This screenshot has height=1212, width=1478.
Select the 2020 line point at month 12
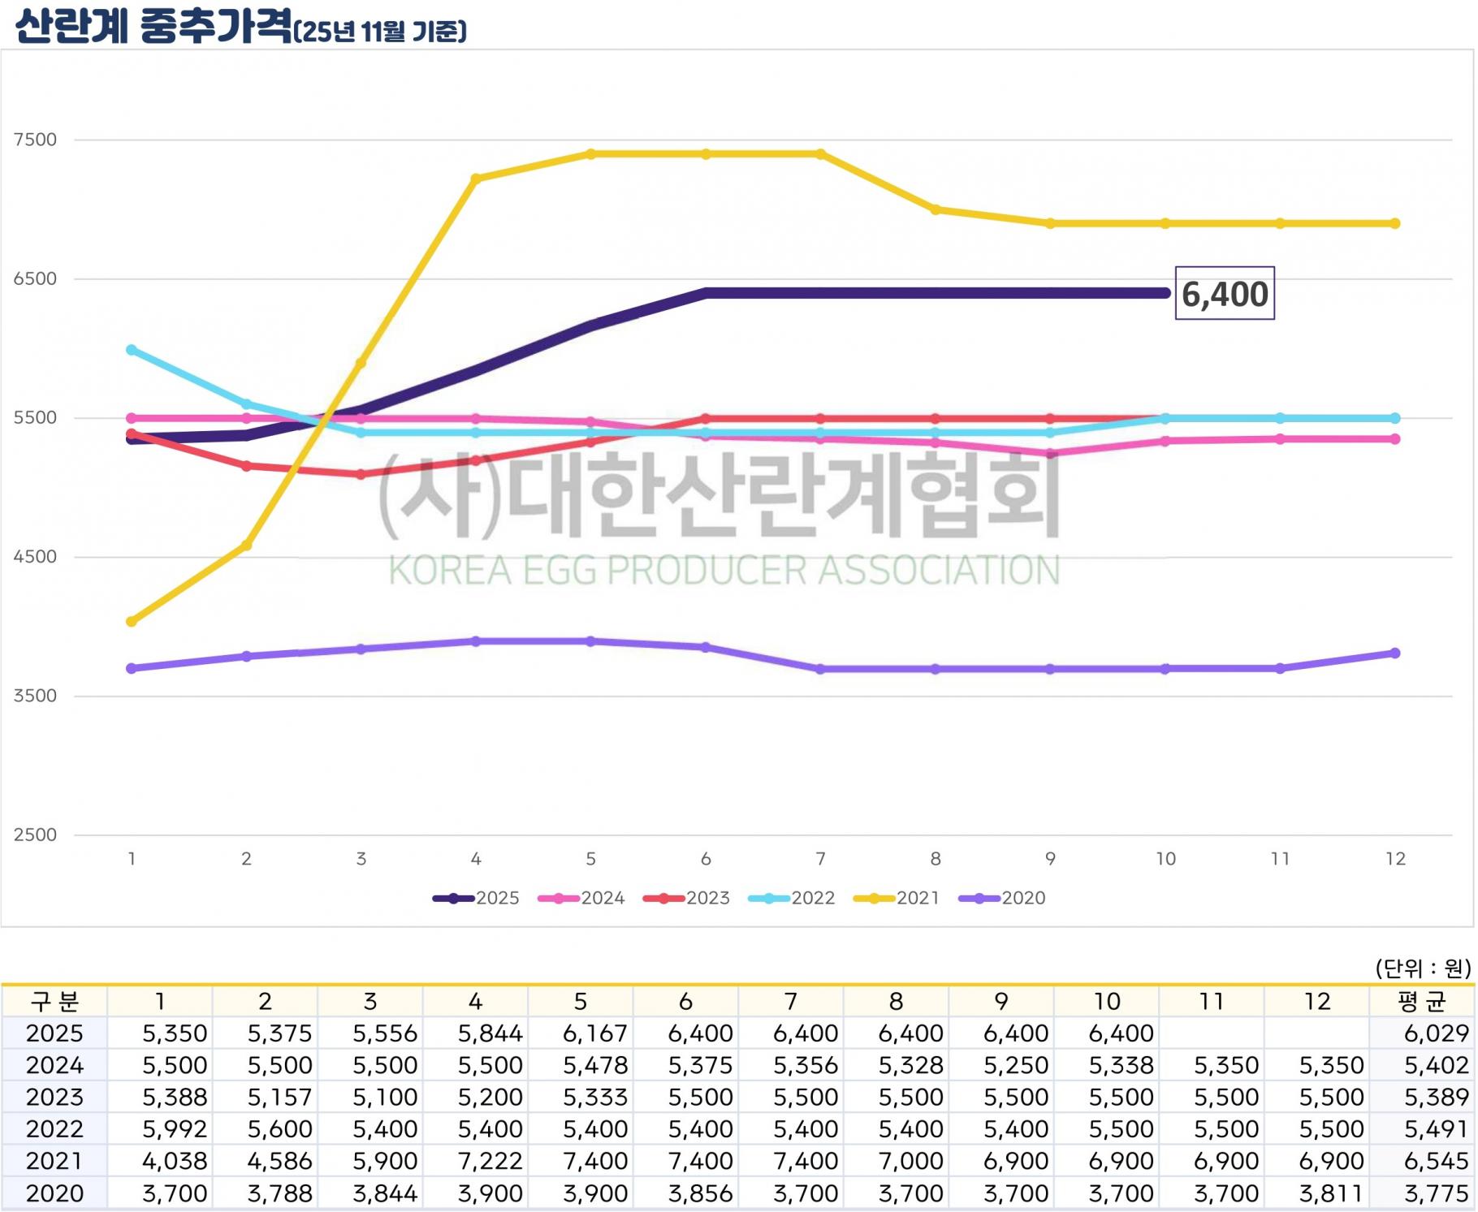(1395, 653)
